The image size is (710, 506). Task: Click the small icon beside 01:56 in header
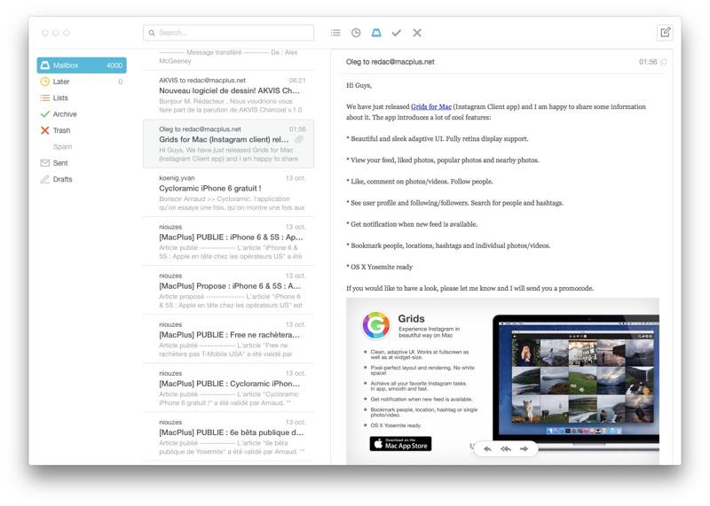click(663, 62)
